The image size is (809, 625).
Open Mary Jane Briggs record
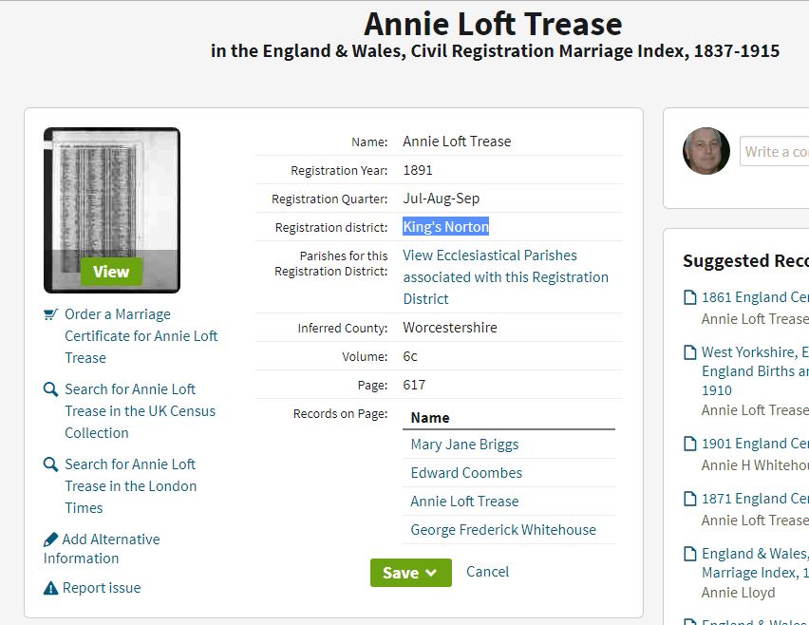point(464,445)
